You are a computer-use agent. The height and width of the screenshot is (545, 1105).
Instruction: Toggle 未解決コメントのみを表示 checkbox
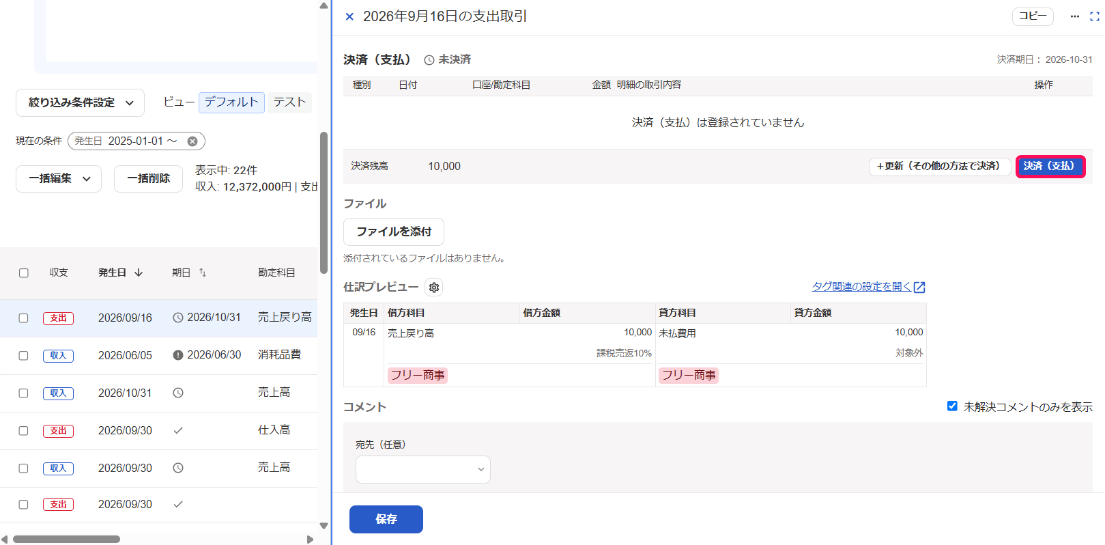pos(952,406)
